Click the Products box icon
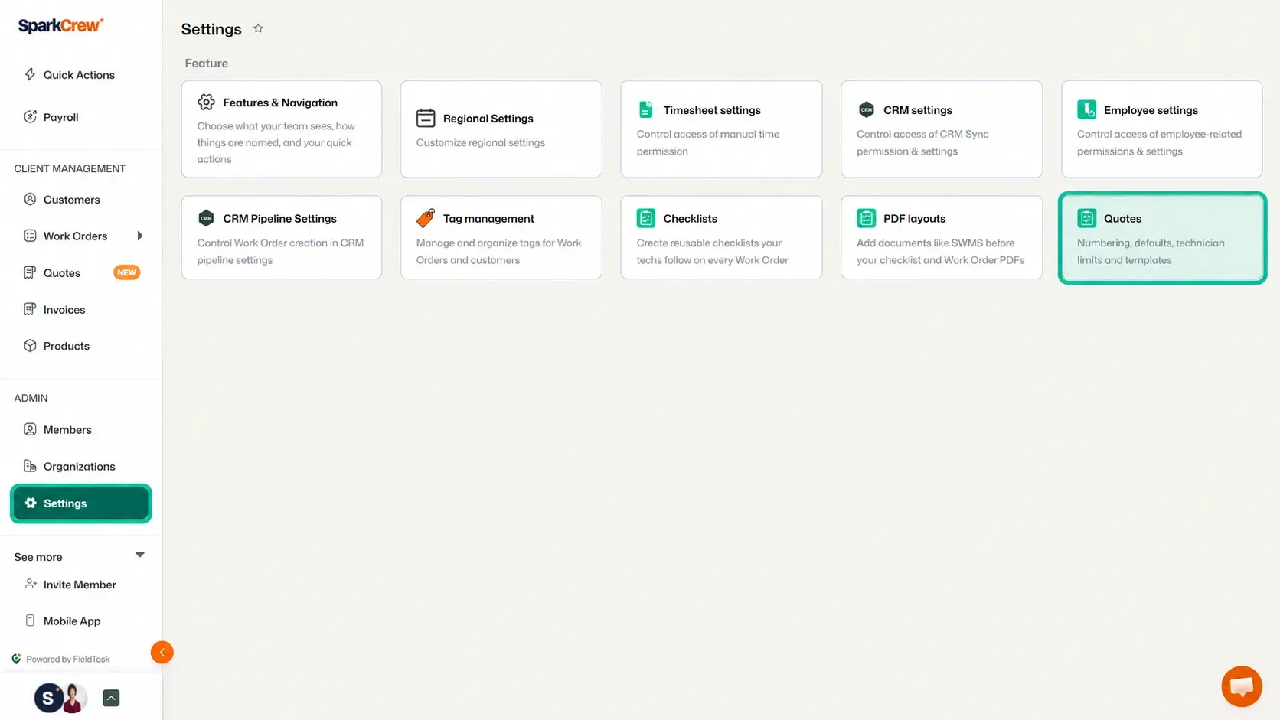1280x720 pixels. pos(30,345)
